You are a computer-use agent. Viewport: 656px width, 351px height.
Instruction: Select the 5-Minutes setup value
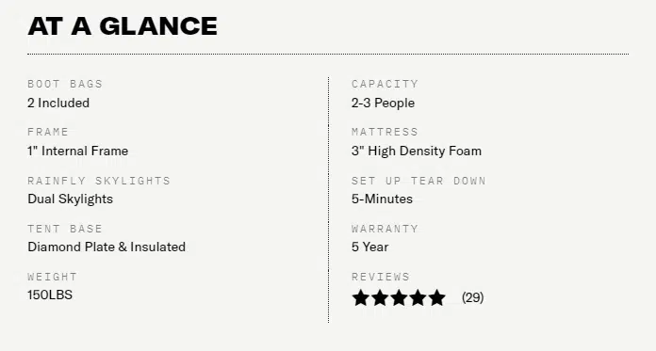[x=382, y=199]
